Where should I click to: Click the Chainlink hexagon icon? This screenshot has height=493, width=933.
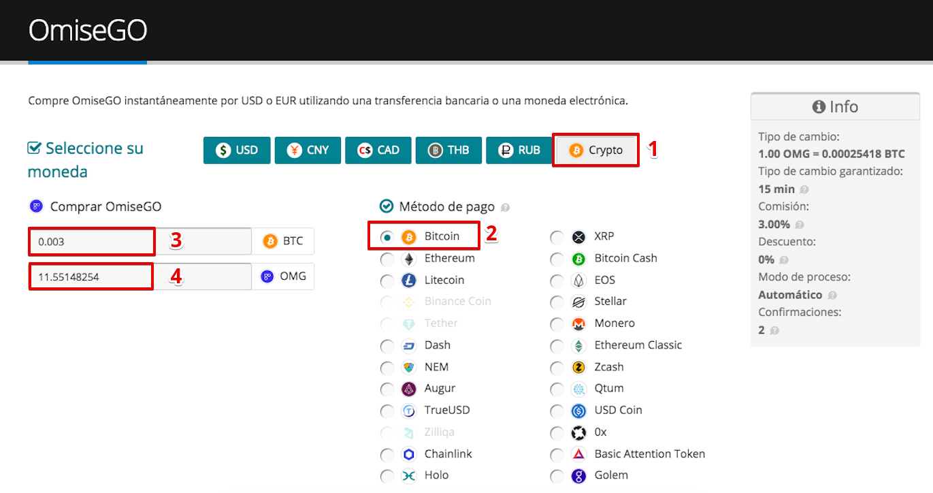coord(409,454)
